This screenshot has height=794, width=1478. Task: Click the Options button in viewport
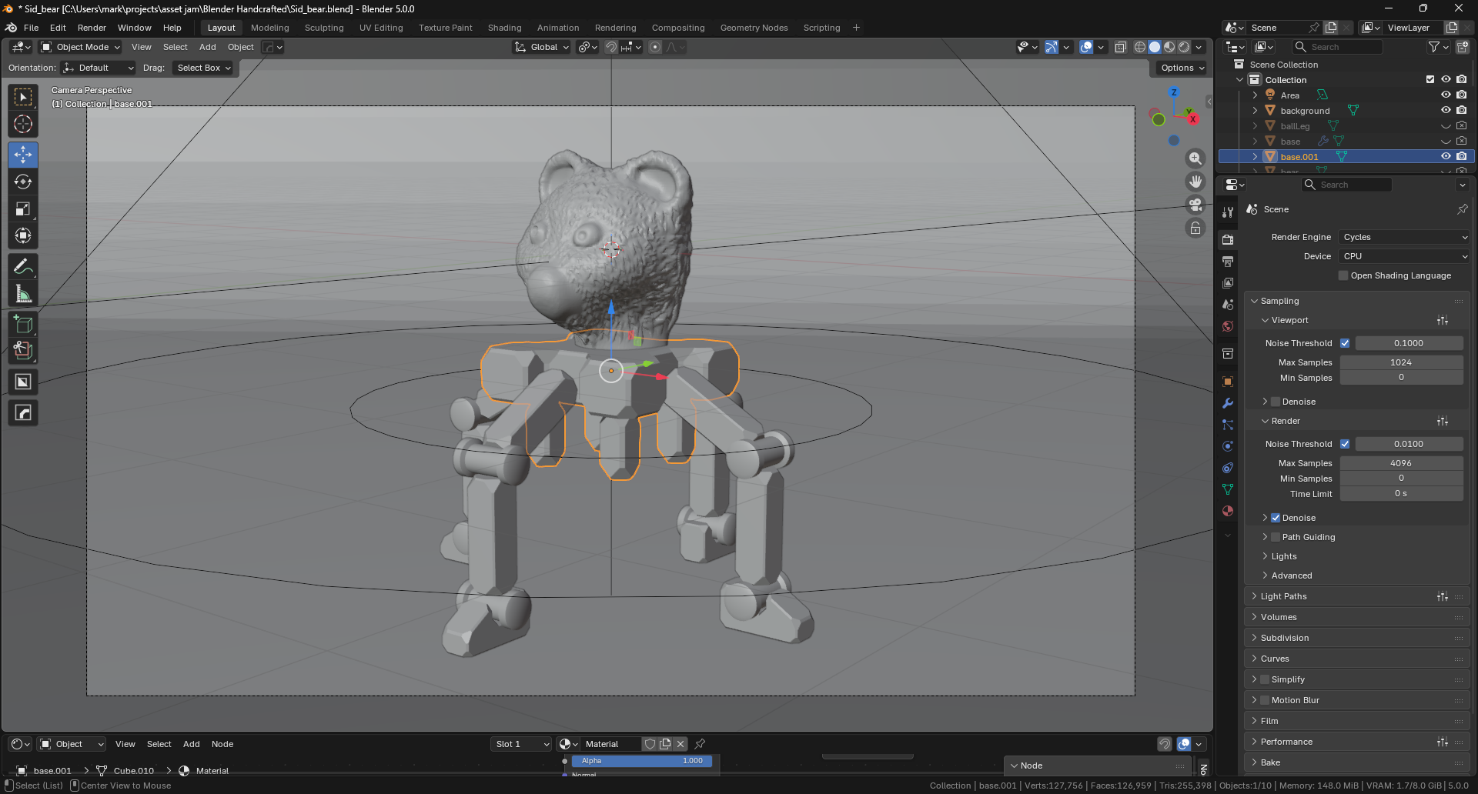(1182, 68)
